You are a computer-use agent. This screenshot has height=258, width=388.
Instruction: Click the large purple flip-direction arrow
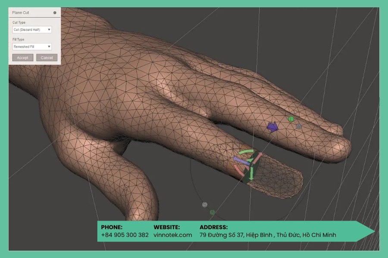click(272, 127)
